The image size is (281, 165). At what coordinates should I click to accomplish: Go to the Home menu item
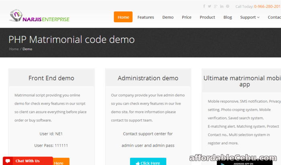click(123, 17)
